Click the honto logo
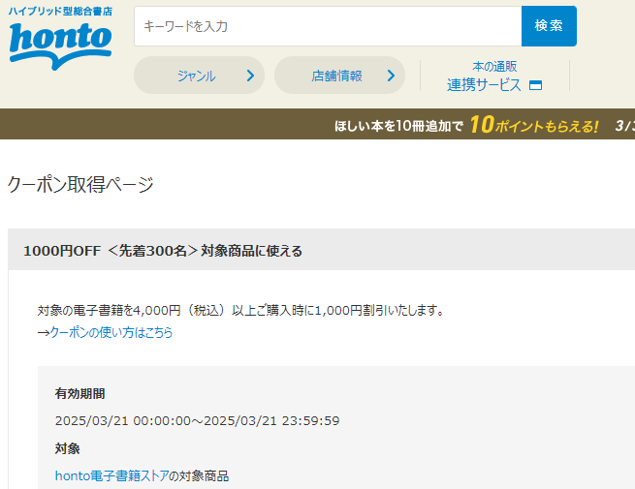Screen dimensions: 635x489 tap(60, 46)
